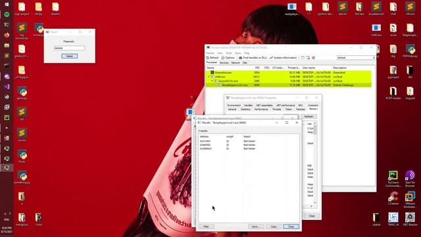Open the Help menu in Process Hacker

(x=247, y=53)
